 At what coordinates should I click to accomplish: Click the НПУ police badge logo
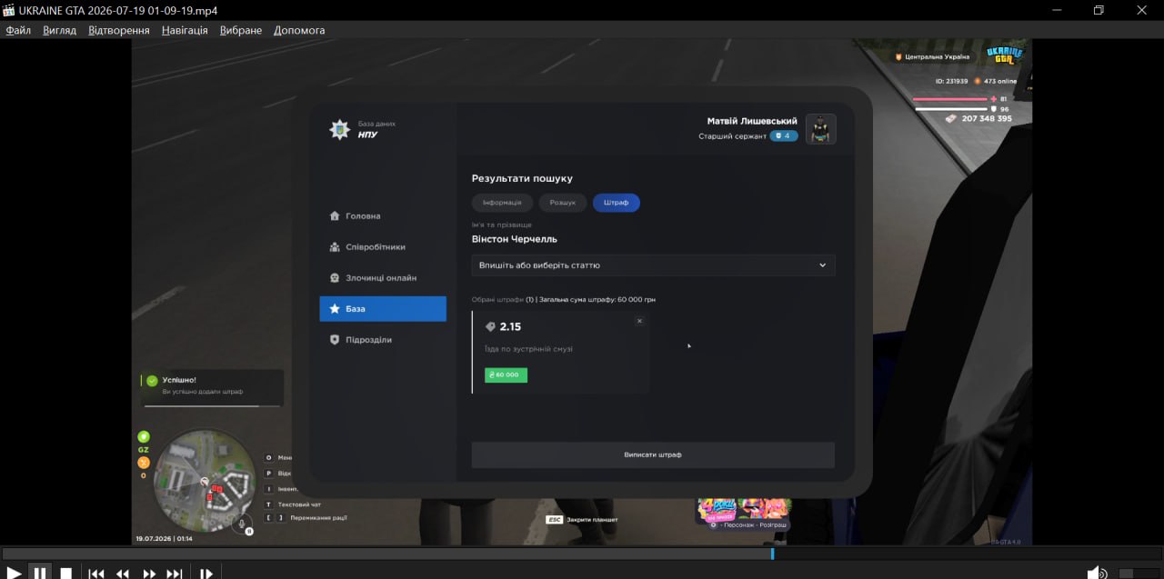coord(338,130)
